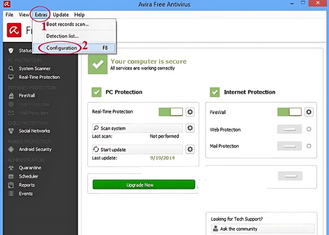Screen dimensions: 329x235
Task: Click the Scan system button
Action: coord(137,128)
